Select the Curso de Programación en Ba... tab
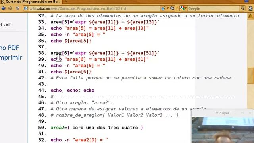The width and height of the screenshot is (254, 143). click(31, 2)
